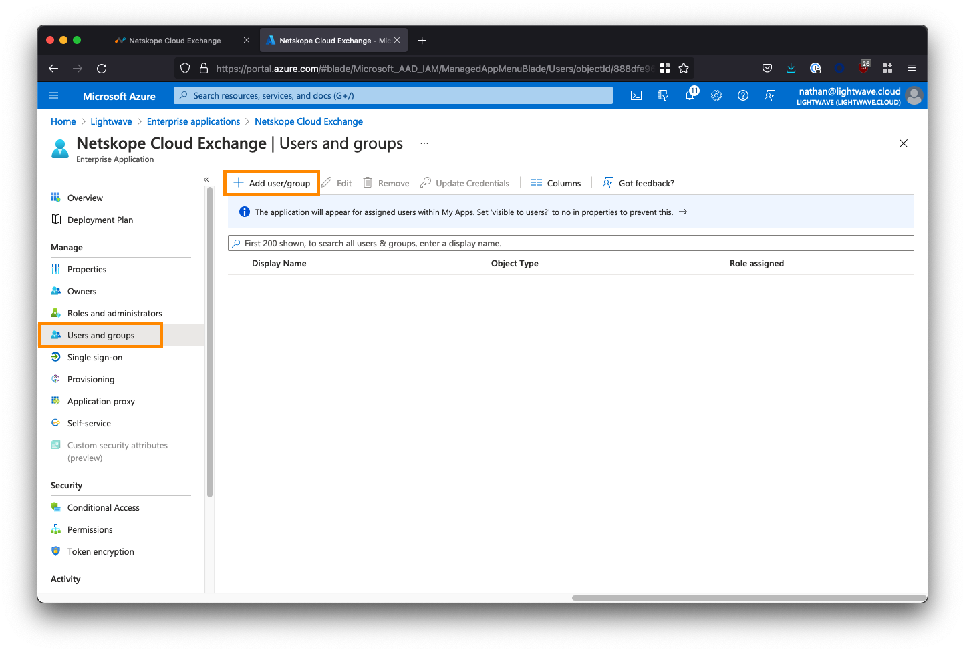The width and height of the screenshot is (965, 652).
Task: Click Enterprise applications breadcrumb link
Action: coord(193,121)
